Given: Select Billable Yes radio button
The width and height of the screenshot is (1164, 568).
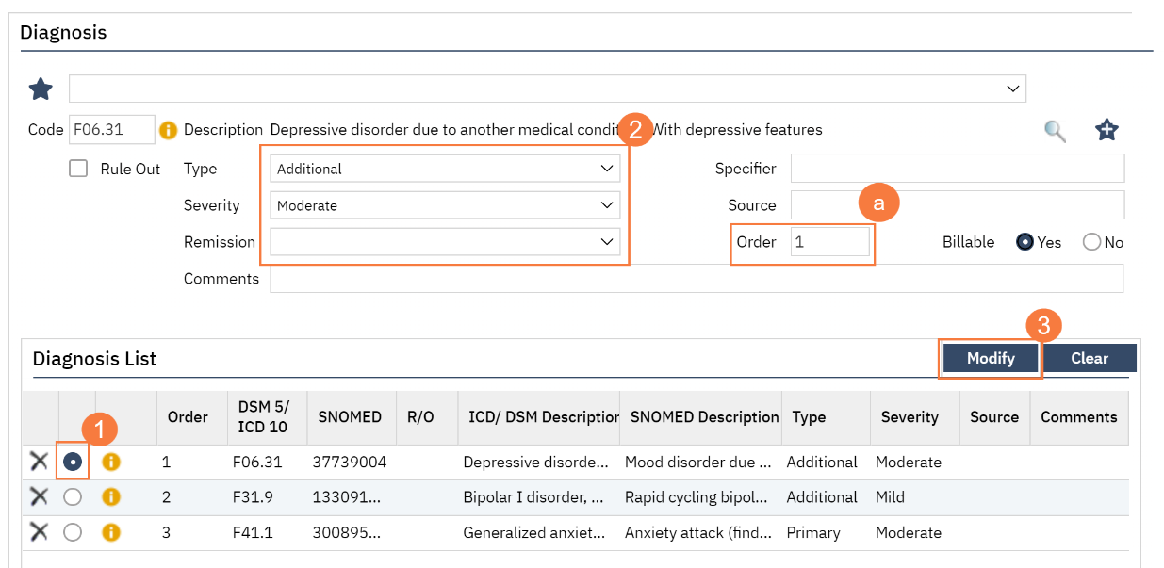Looking at the screenshot, I should tap(1025, 242).
